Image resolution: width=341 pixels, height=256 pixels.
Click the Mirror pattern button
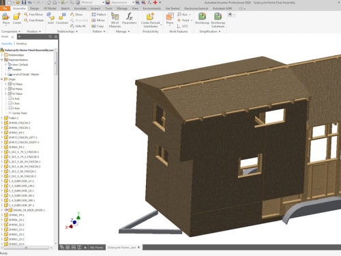(98, 20)
